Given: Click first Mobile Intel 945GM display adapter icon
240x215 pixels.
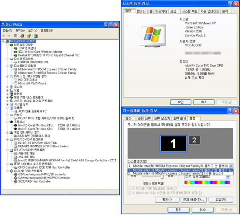Looking at the screenshot, I should click(x=16, y=69).
